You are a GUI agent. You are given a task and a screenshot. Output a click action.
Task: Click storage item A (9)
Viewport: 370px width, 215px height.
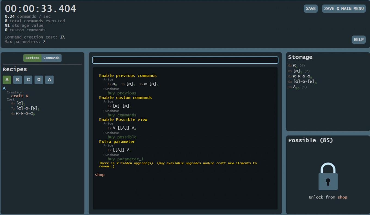tap(298, 87)
